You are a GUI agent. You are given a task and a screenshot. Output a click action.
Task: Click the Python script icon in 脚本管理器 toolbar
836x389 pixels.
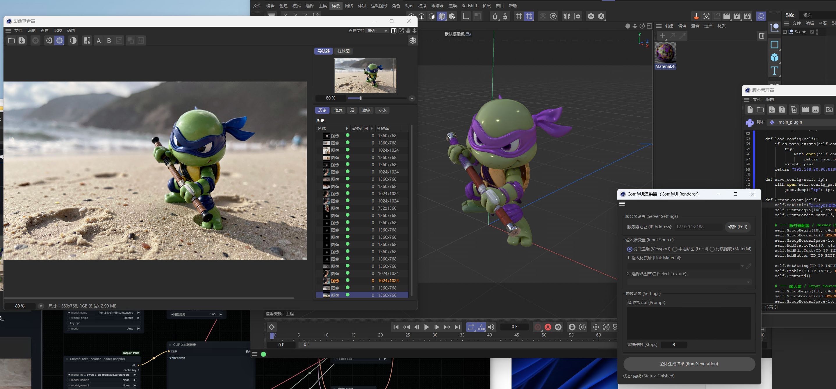[750, 122]
